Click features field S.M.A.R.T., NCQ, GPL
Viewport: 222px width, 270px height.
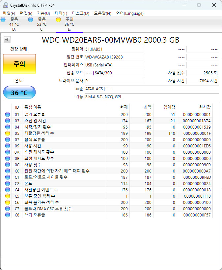click(152, 97)
